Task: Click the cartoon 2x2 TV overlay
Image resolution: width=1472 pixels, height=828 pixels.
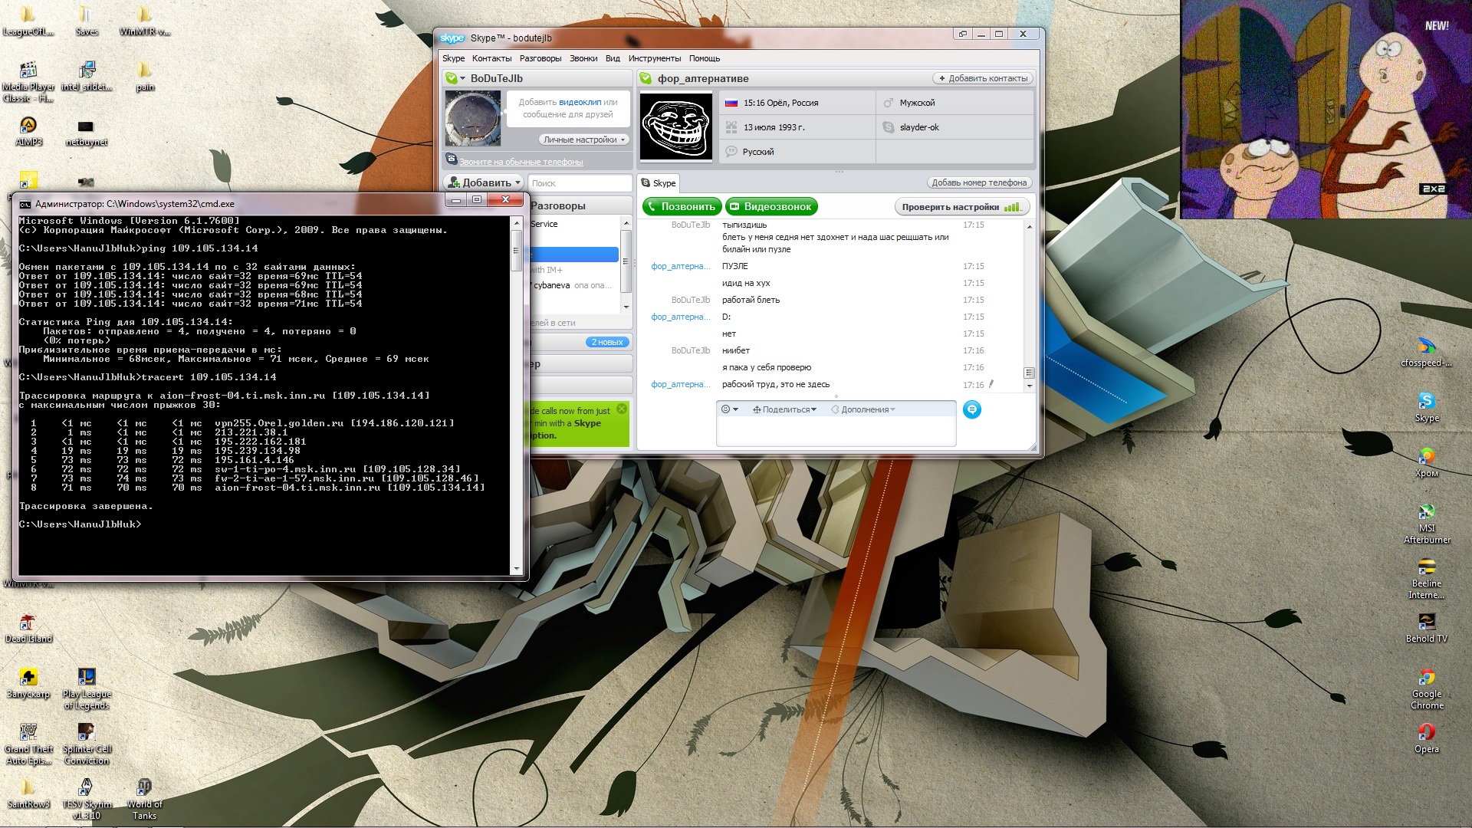Action: (x=1326, y=110)
